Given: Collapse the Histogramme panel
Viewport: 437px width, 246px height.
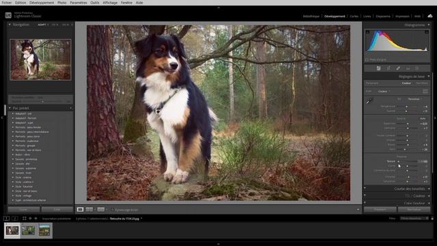Looking at the screenshot, I should coord(429,25).
